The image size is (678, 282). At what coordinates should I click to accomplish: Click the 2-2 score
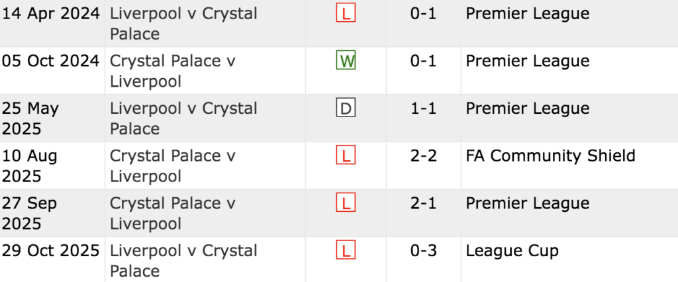click(x=424, y=156)
